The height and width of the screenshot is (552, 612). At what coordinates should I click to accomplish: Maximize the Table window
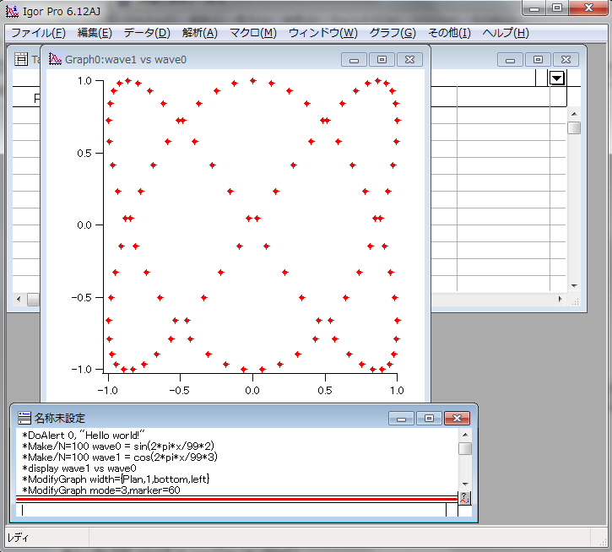coord(538,60)
